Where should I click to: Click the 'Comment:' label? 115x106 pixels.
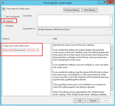click(28, 16)
